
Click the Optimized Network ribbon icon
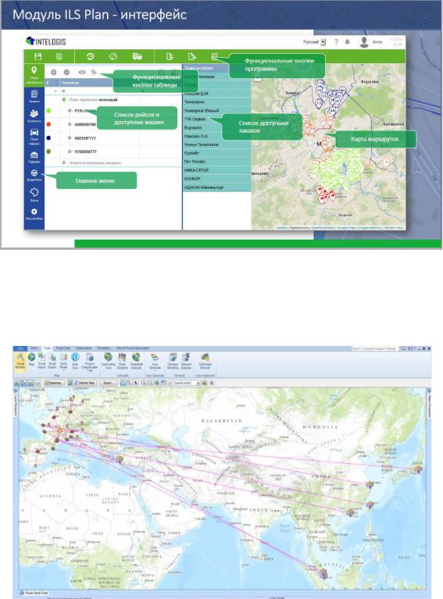(x=205, y=361)
